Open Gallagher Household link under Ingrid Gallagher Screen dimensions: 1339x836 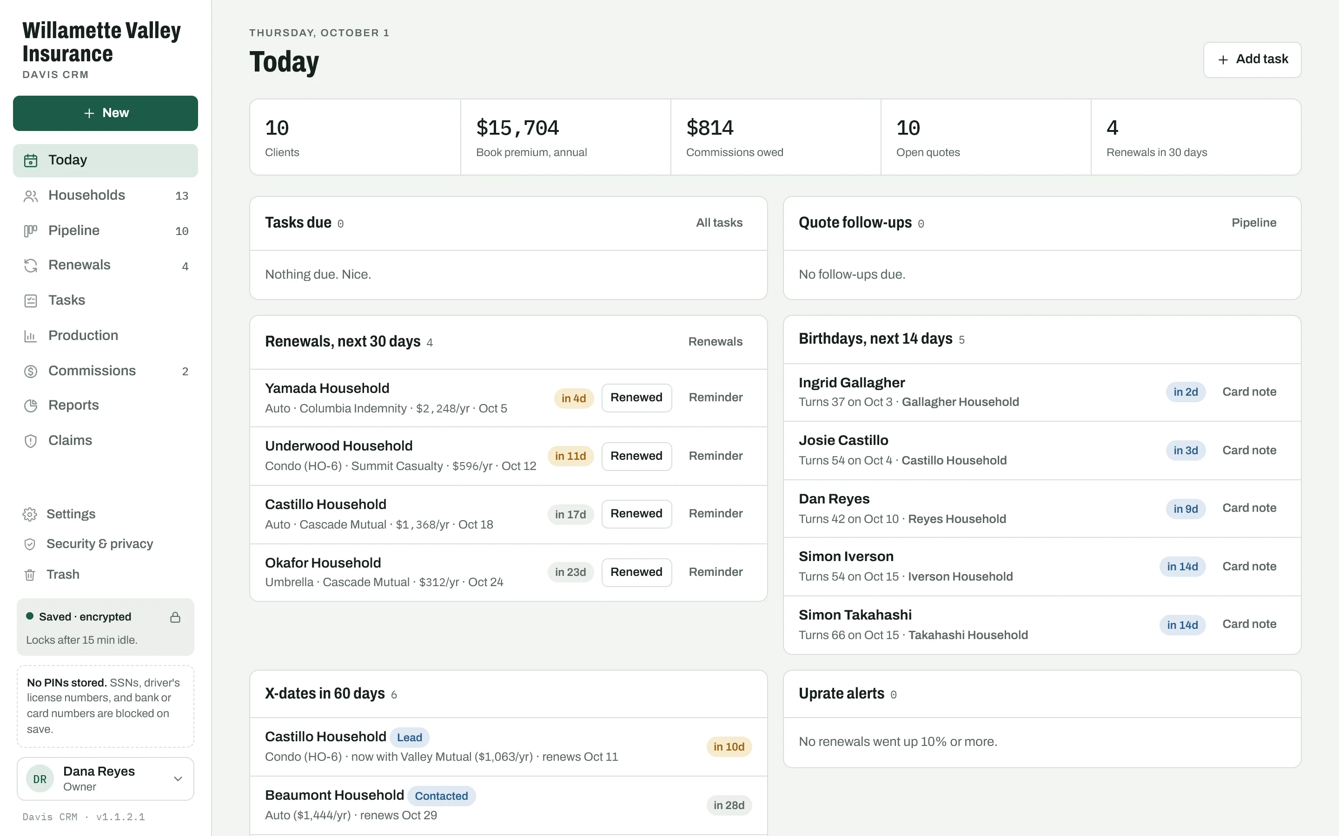960,402
